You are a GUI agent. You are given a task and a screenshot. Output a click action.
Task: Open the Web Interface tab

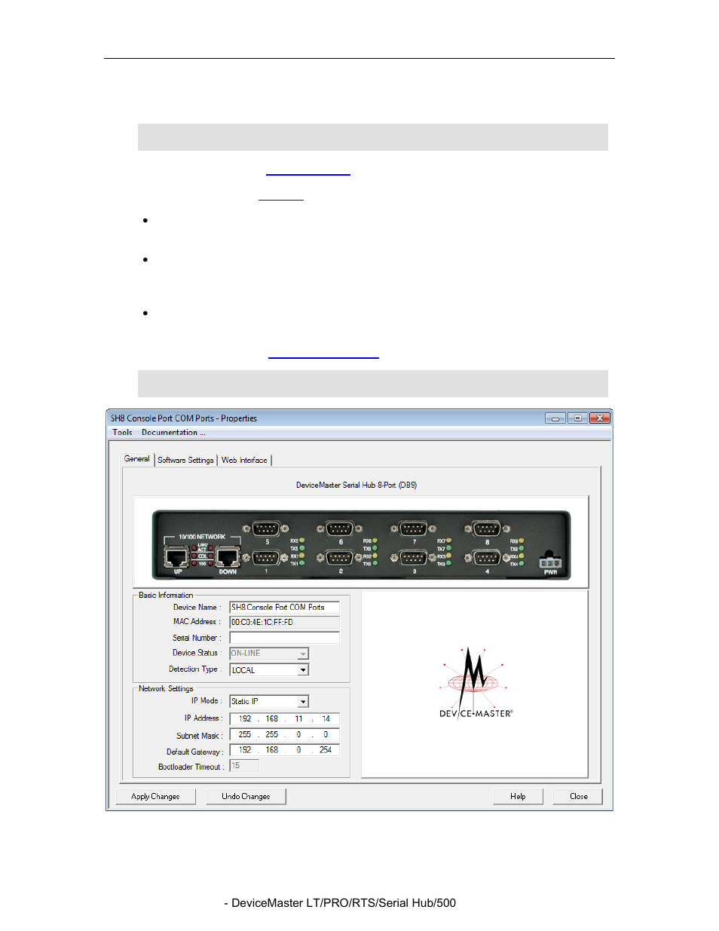[x=244, y=460]
